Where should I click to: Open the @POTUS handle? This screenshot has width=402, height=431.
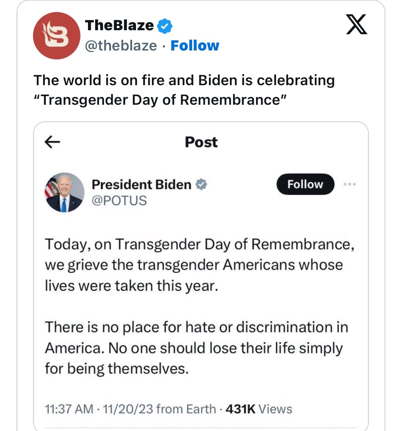coord(119,201)
